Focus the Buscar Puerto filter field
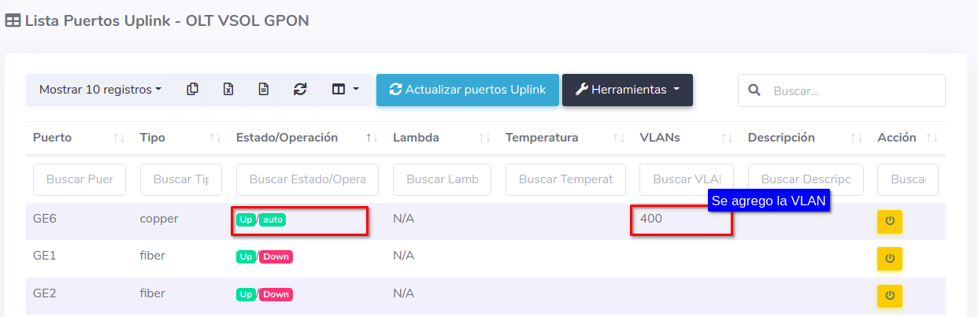 (x=80, y=179)
